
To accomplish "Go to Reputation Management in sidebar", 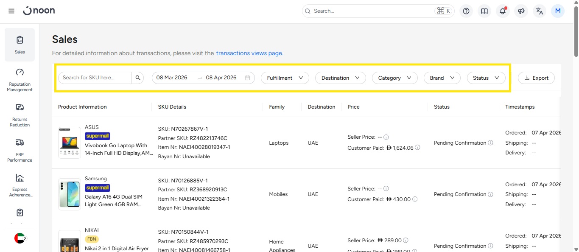I will (20, 80).
